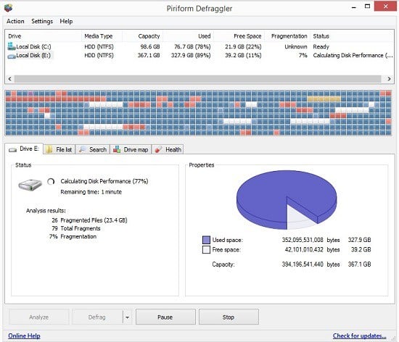Click the Drive map blocks icon
This screenshot has height=342, width=399.
tap(117, 149)
